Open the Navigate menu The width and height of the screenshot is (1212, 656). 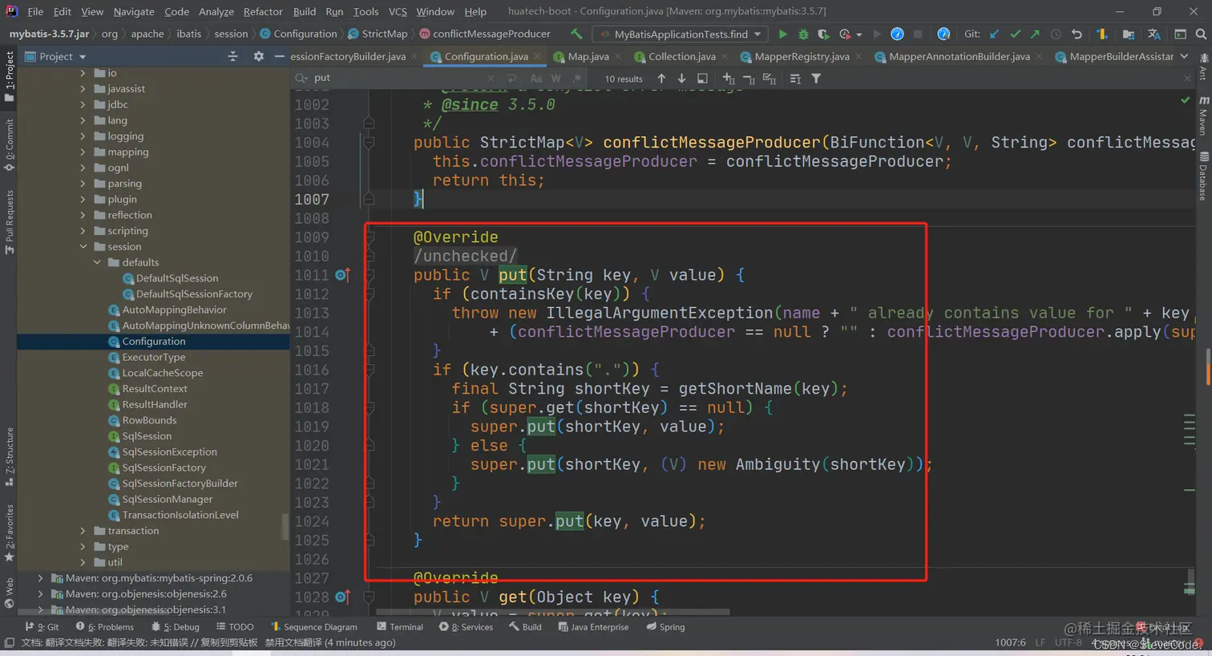click(134, 11)
